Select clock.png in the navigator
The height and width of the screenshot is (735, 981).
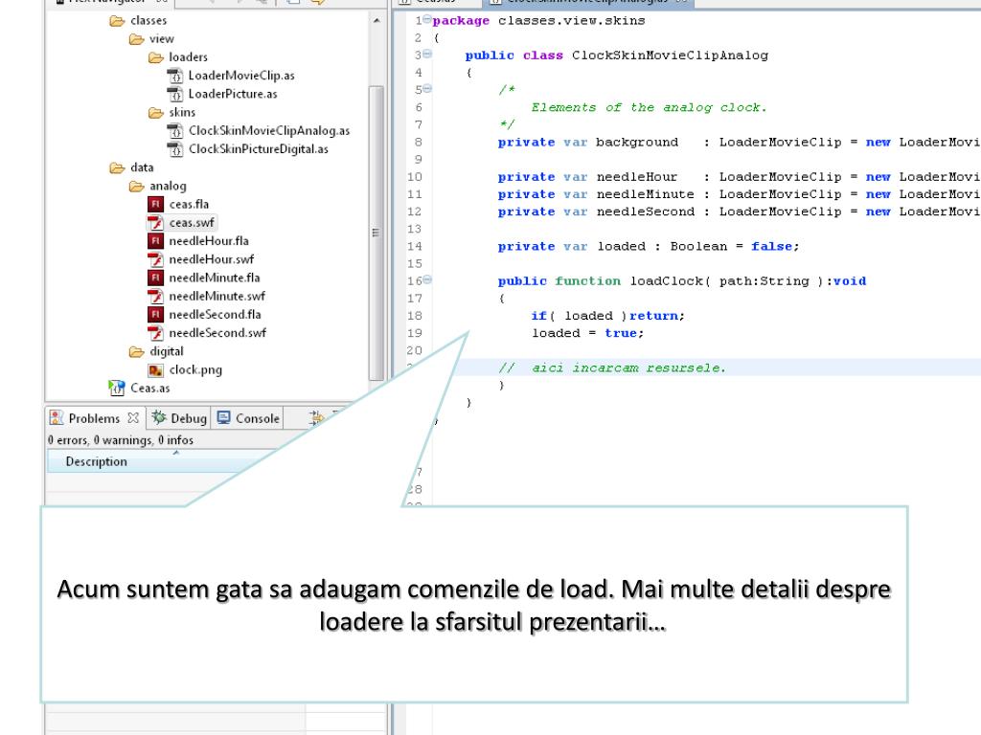[195, 370]
